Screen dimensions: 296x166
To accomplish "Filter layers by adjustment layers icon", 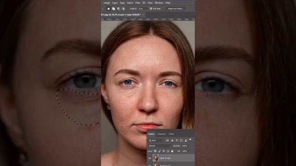I will 172,140.
